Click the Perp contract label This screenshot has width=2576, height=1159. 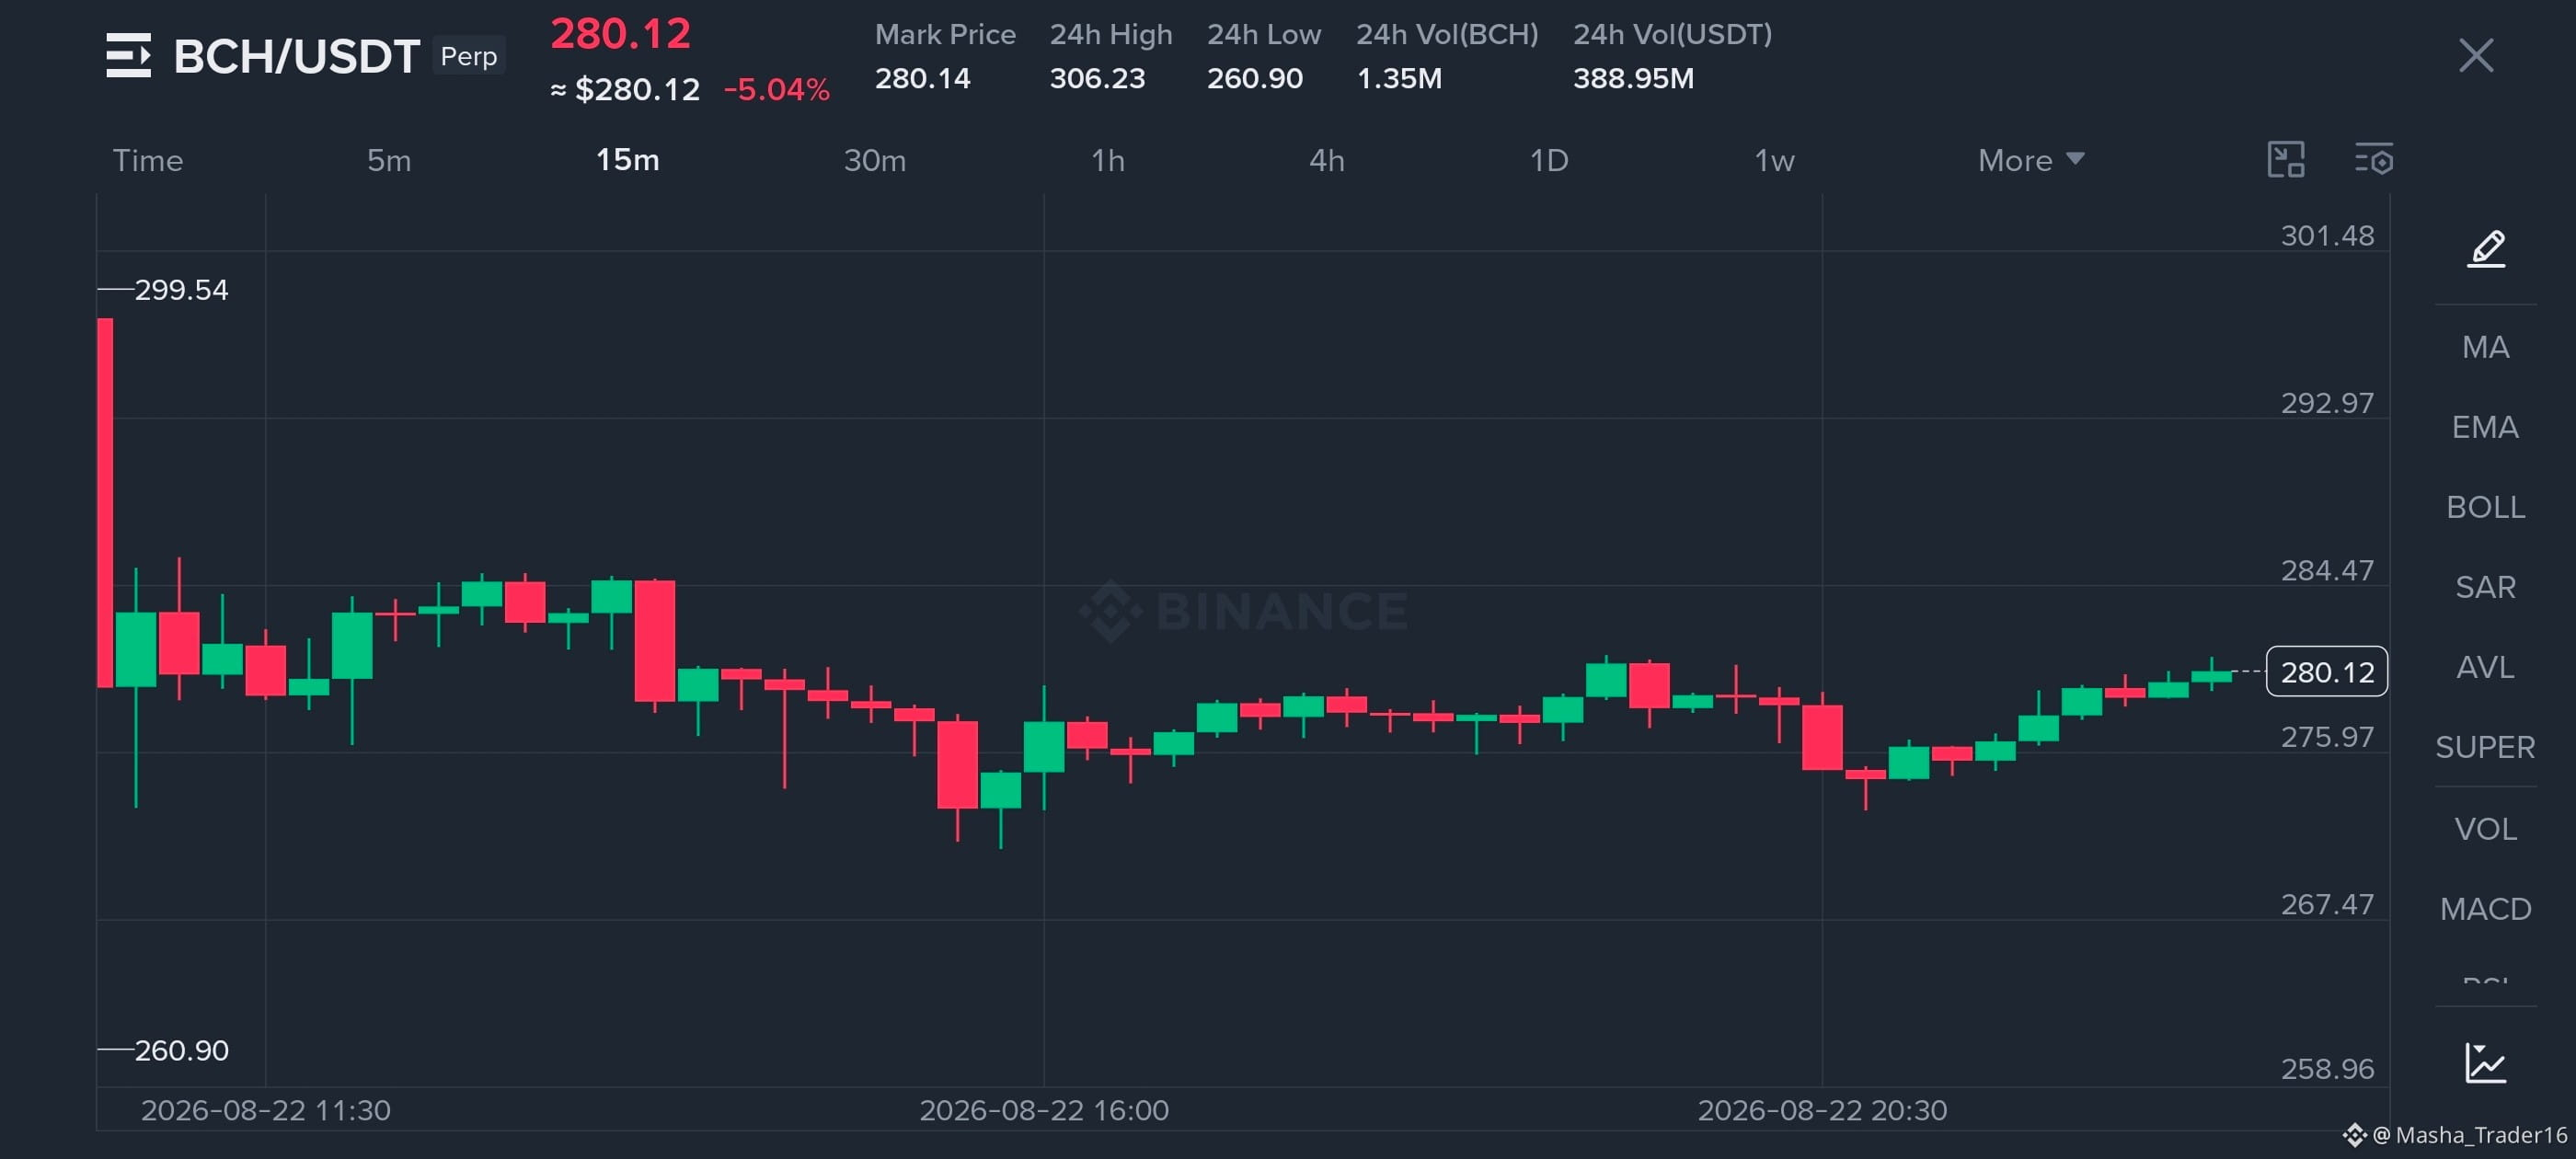pos(469,56)
